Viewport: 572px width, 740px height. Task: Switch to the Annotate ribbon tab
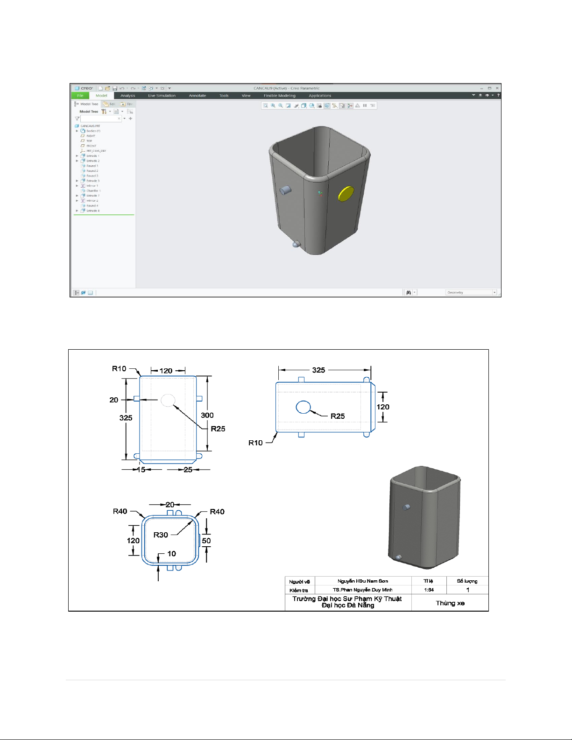point(197,96)
